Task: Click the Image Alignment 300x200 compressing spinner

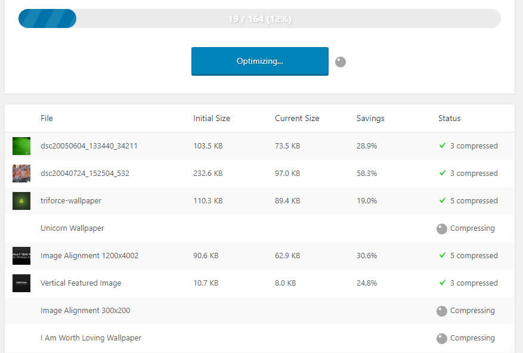Action: coord(442,311)
